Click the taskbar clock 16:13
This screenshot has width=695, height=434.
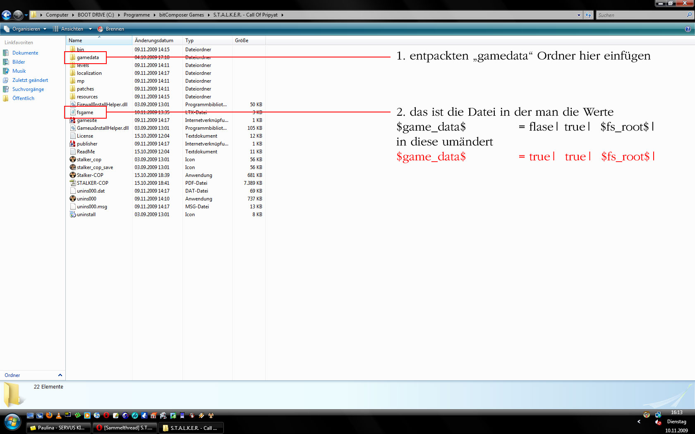coord(677,413)
